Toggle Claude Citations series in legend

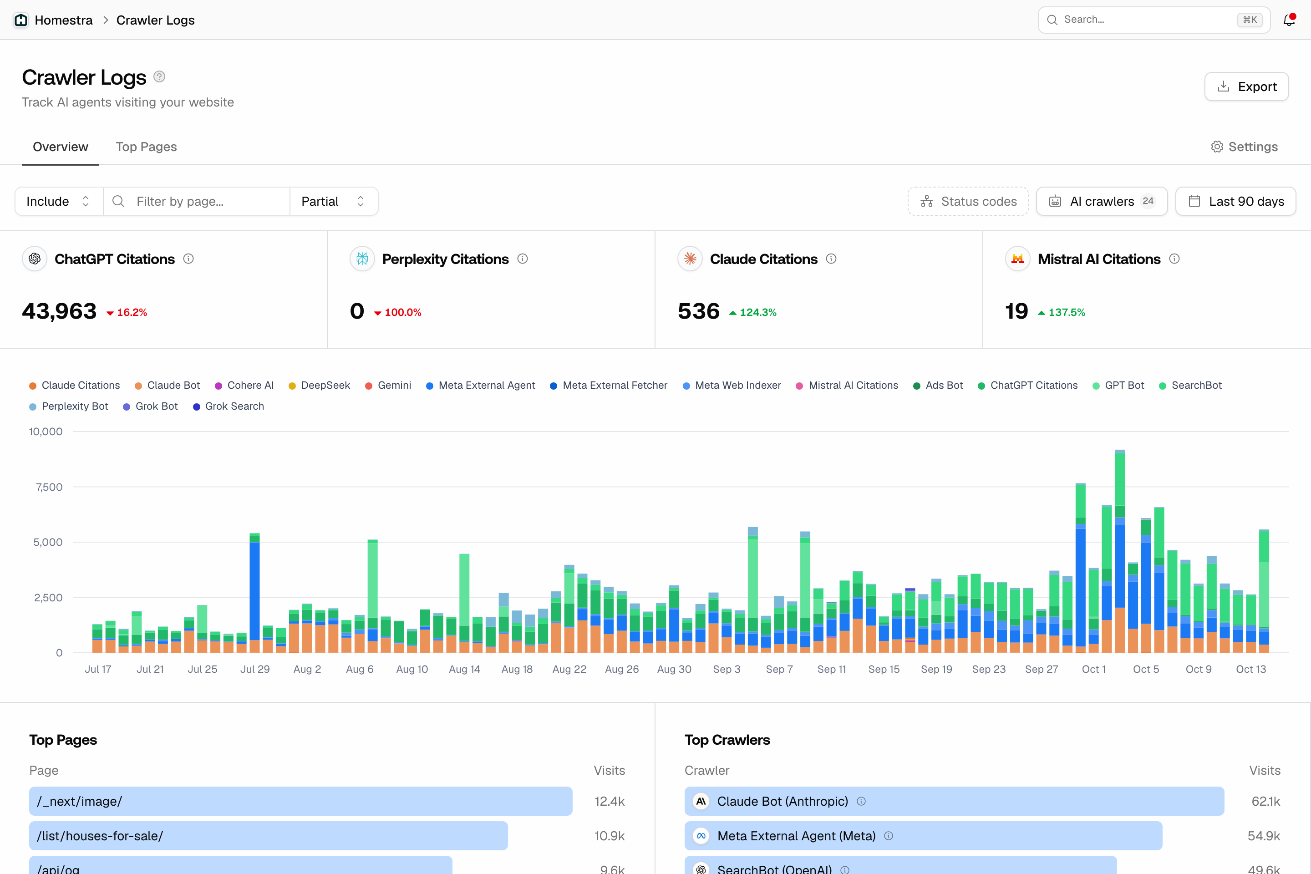pos(74,385)
